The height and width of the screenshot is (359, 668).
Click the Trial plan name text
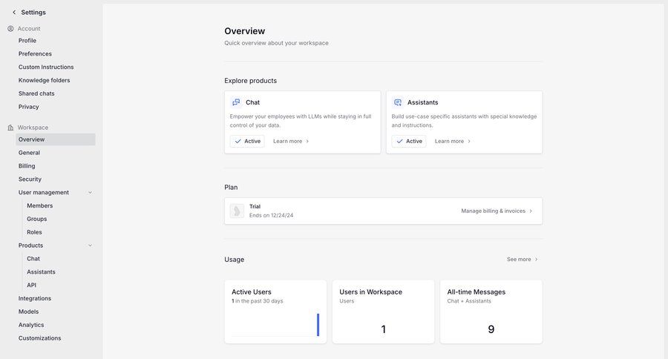pos(255,206)
